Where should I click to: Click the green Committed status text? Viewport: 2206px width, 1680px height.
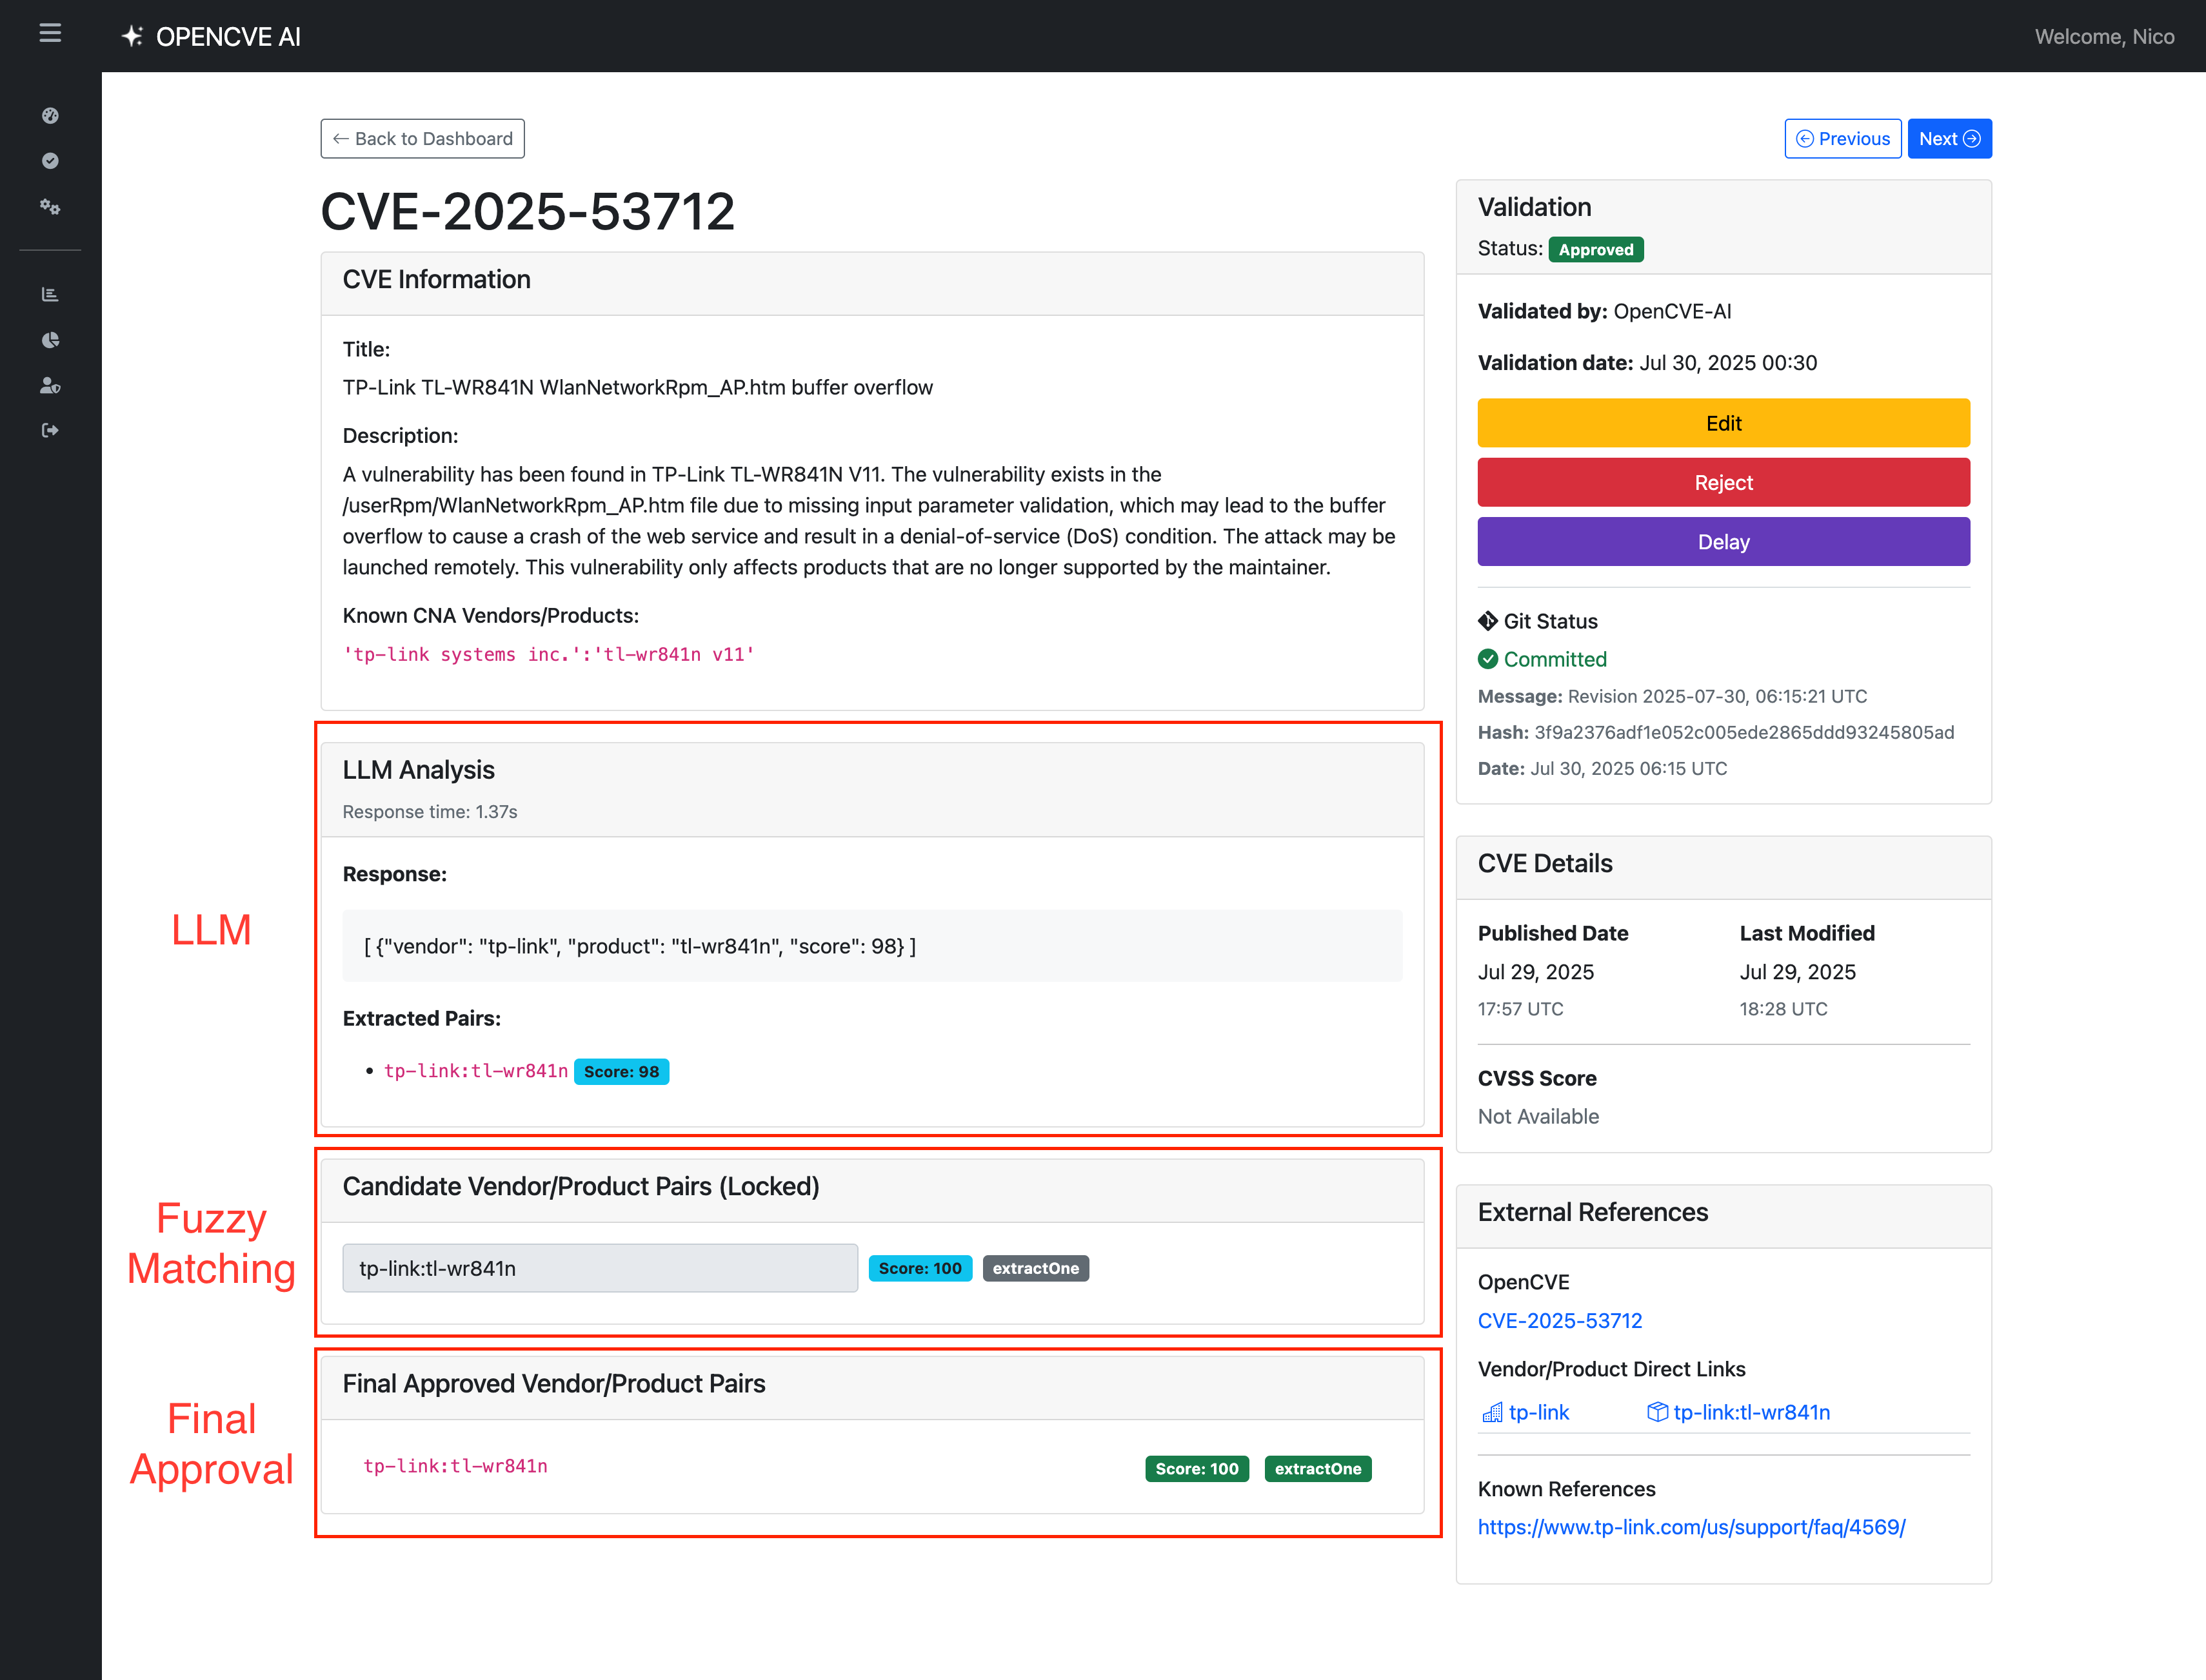tap(1555, 659)
